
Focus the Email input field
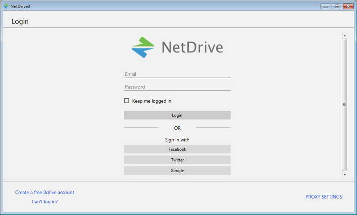click(x=177, y=74)
